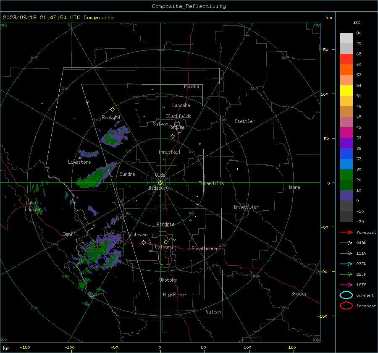Click the Okotoks label

[168, 280]
